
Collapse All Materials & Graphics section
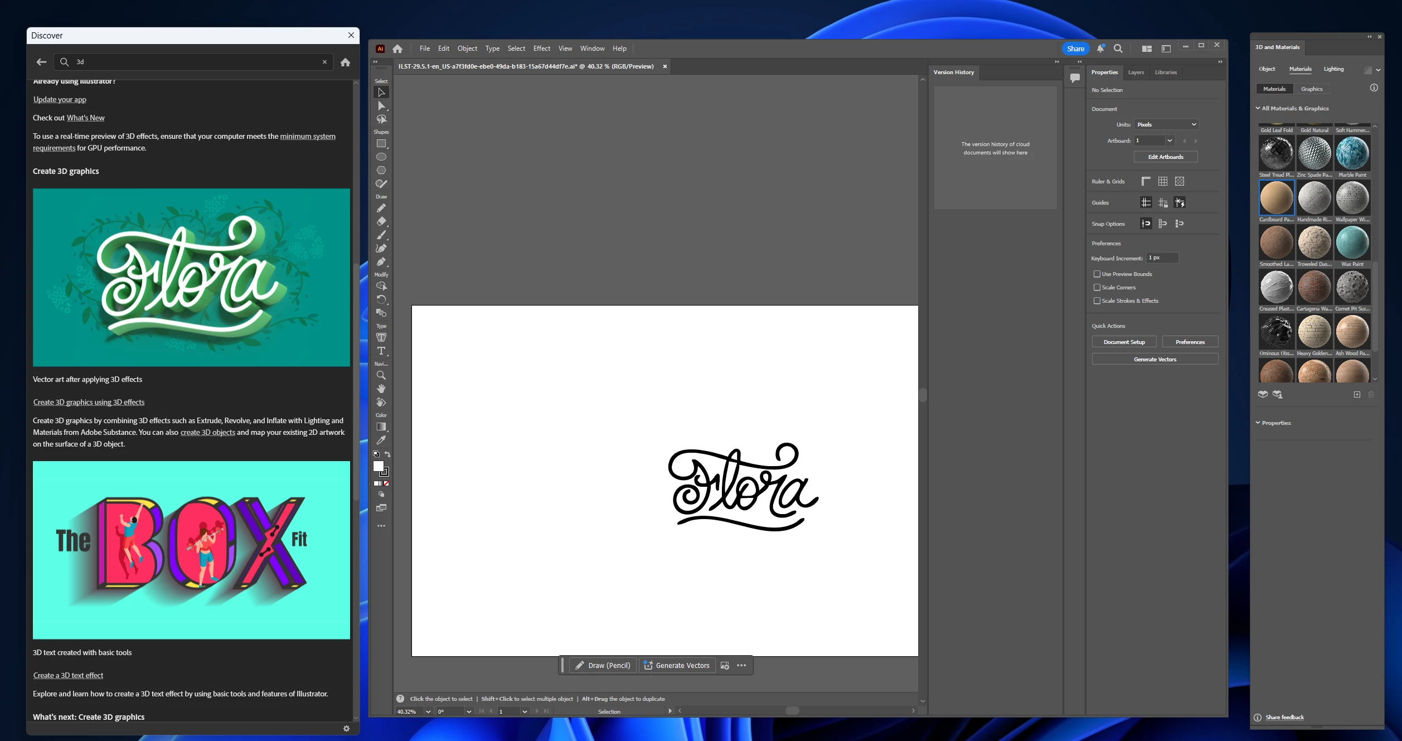tap(1258, 108)
